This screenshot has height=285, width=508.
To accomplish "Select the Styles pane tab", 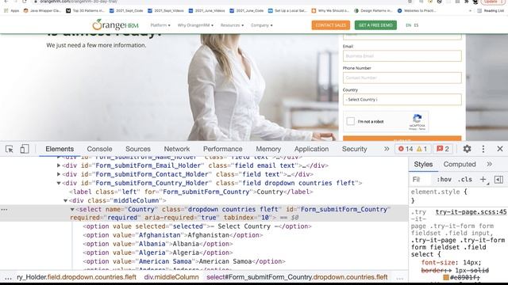I will click(x=423, y=164).
